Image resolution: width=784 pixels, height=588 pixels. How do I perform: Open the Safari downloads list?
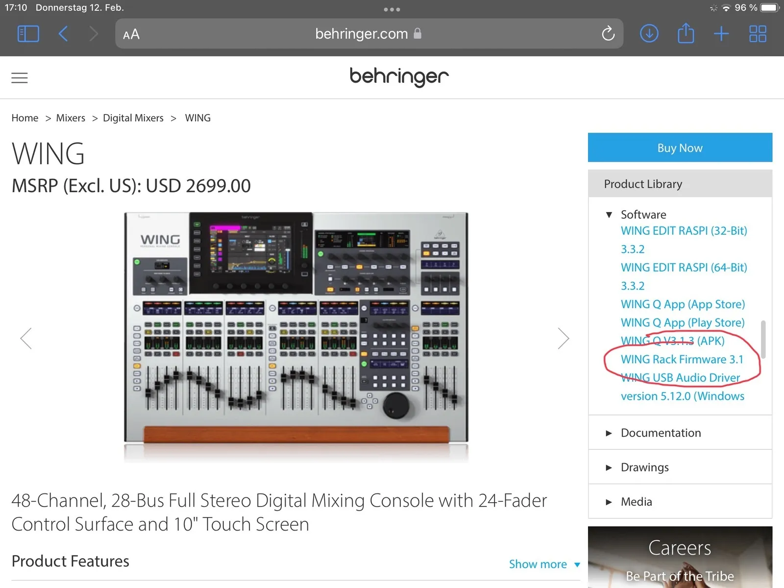pyautogui.click(x=649, y=34)
